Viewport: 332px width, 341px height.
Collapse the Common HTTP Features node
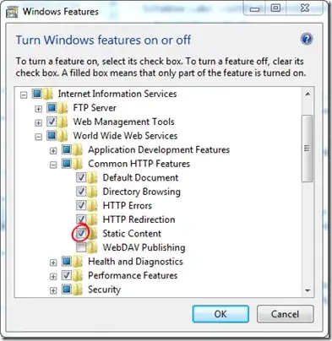(53, 165)
